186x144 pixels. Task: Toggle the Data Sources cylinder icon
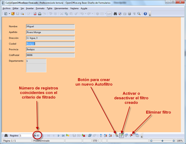pyautogui.click(x=129, y=14)
